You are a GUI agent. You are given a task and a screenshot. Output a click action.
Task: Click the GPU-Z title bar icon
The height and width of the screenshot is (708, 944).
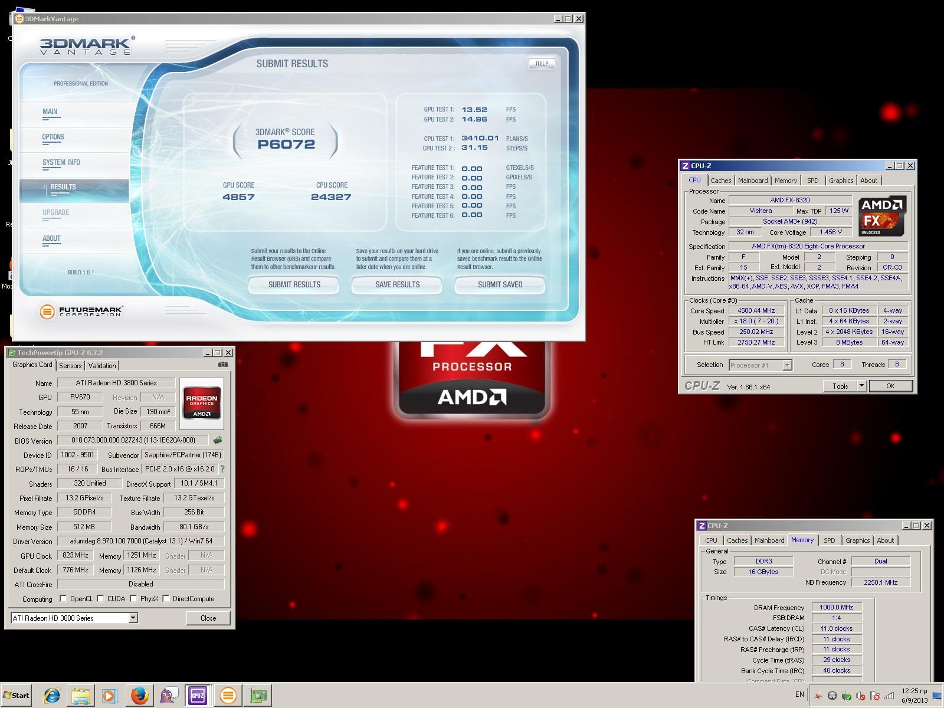(11, 353)
